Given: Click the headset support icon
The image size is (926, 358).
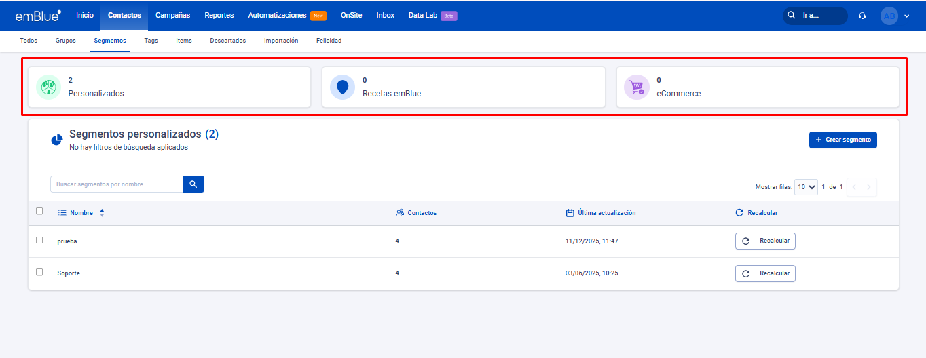Looking at the screenshot, I should click(x=862, y=16).
